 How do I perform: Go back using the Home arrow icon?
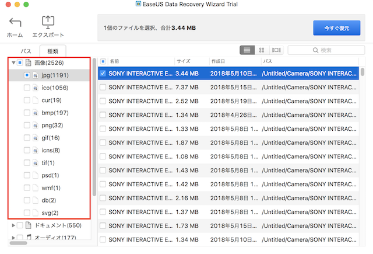pyautogui.click(x=15, y=23)
